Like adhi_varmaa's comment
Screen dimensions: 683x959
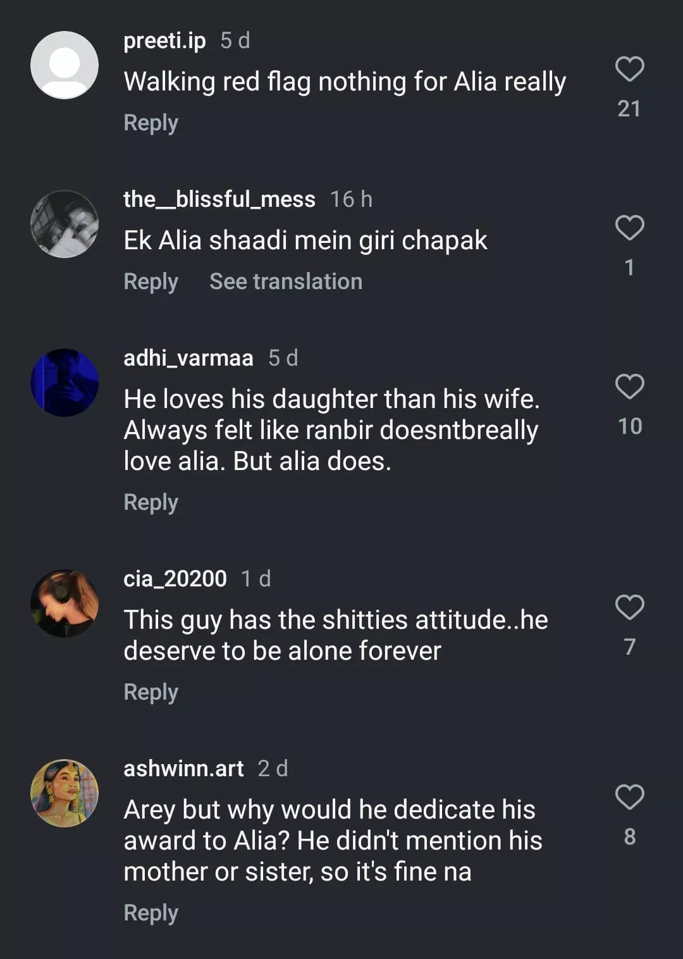coord(629,387)
